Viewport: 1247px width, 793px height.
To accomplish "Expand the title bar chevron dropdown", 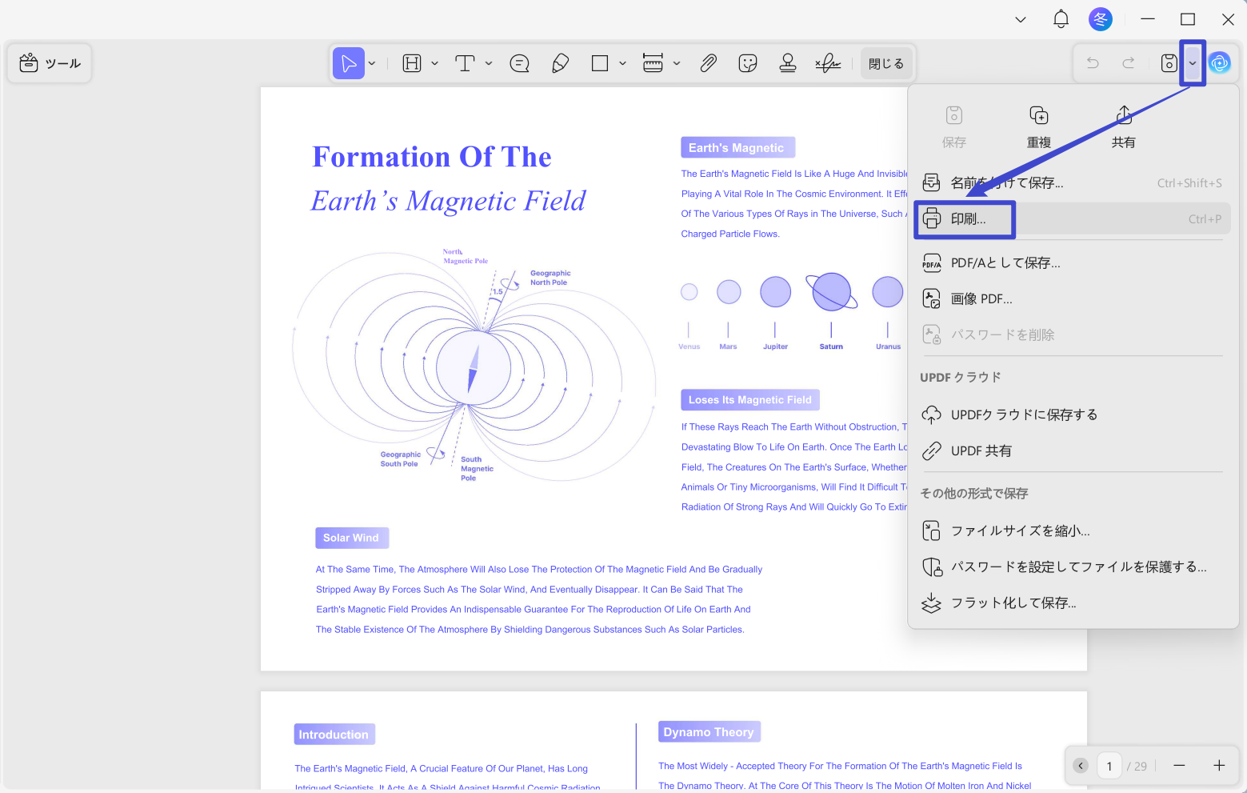I will click(1021, 19).
